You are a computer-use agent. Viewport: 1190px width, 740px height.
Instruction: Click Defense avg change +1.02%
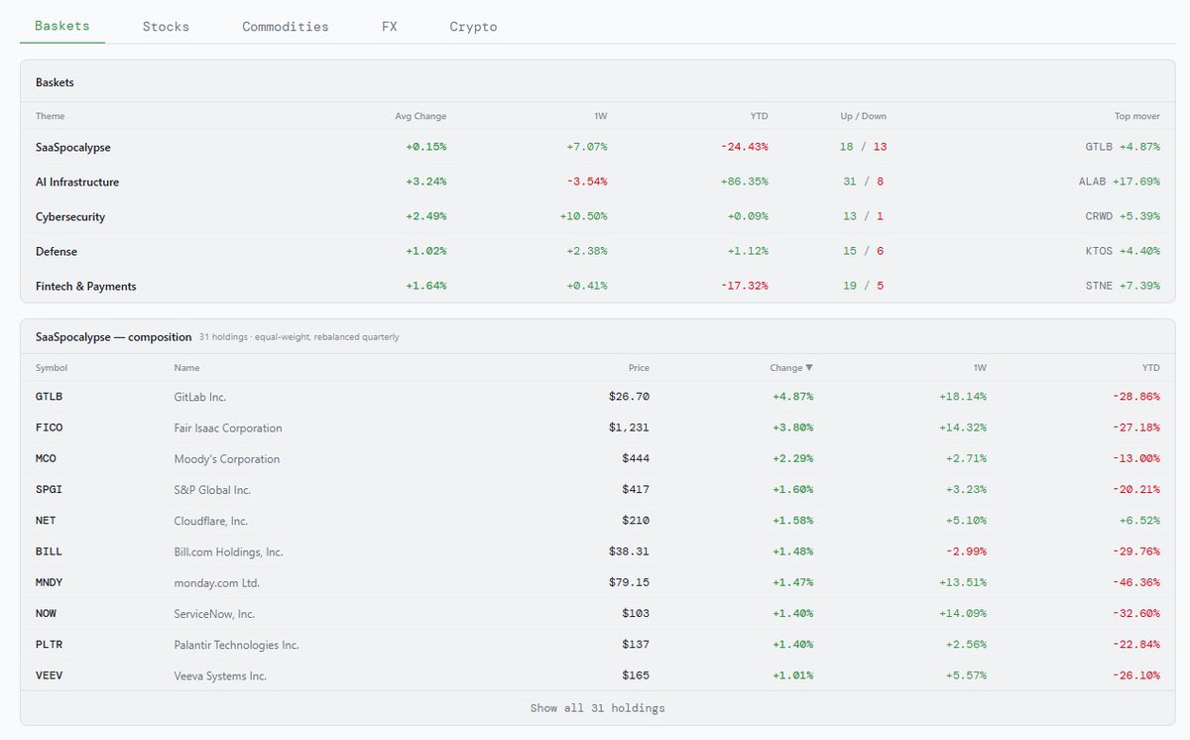[426, 251]
